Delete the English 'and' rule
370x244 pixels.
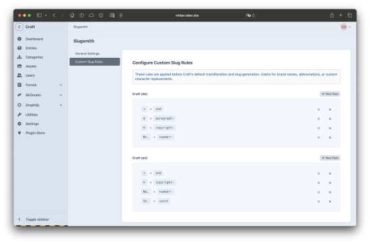coord(330,173)
